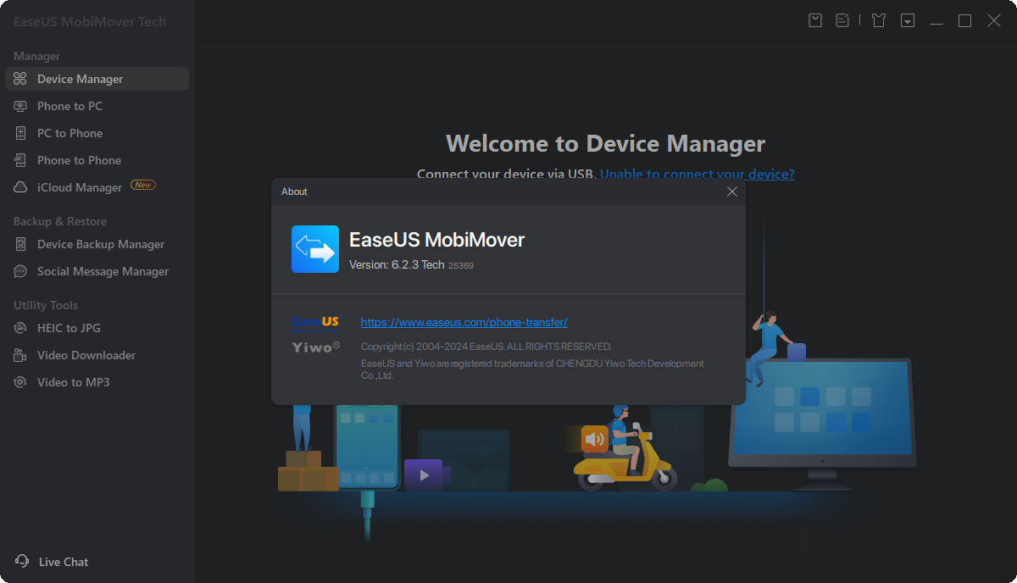Screen dimensions: 1017x583
Task: Click the 'EaseUS MobiMover' title in About
Action: pyautogui.click(x=436, y=240)
